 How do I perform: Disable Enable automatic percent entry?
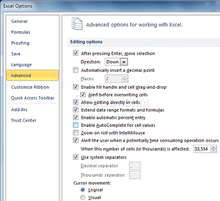(x=75, y=117)
